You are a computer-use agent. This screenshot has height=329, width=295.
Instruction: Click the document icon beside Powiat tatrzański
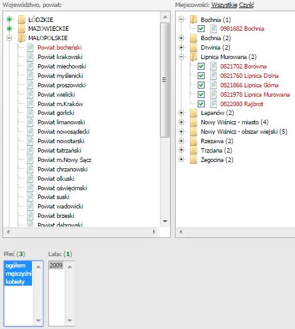pos(30,151)
